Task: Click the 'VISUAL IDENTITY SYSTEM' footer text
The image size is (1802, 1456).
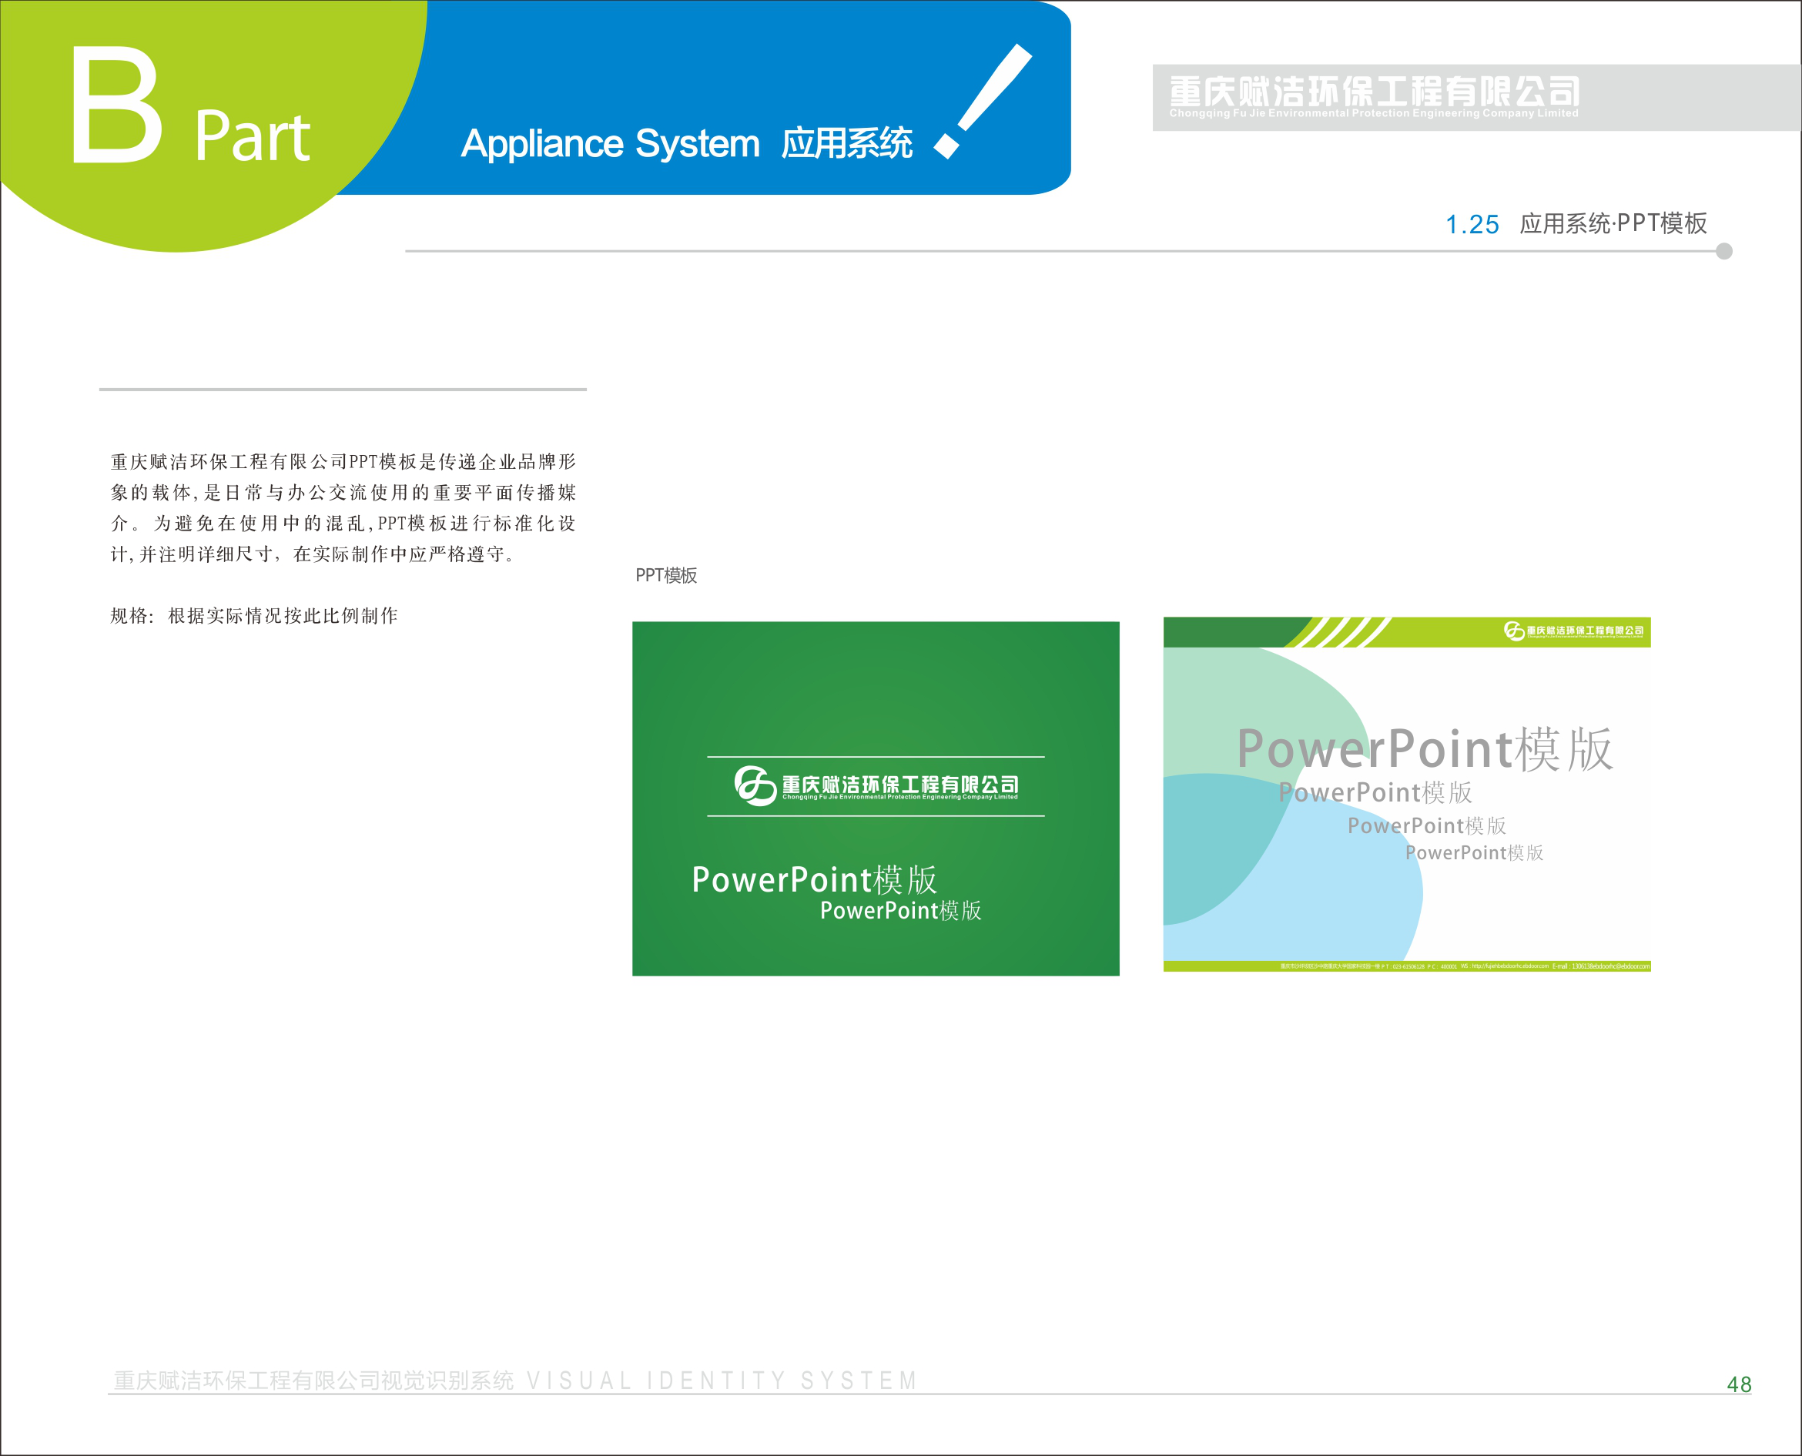Action: [722, 1381]
